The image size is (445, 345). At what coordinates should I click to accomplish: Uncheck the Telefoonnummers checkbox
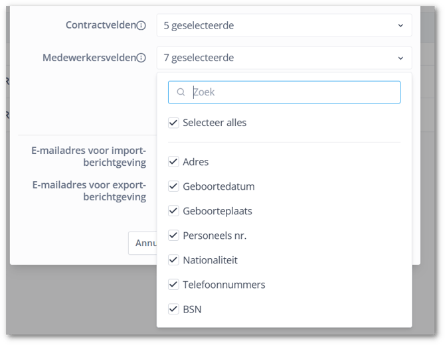(173, 285)
